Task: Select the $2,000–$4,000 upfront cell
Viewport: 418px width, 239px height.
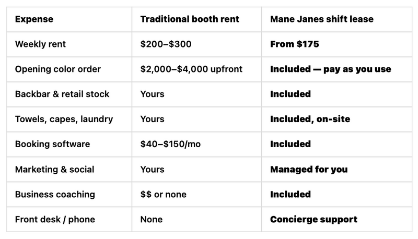Action: [x=191, y=69]
